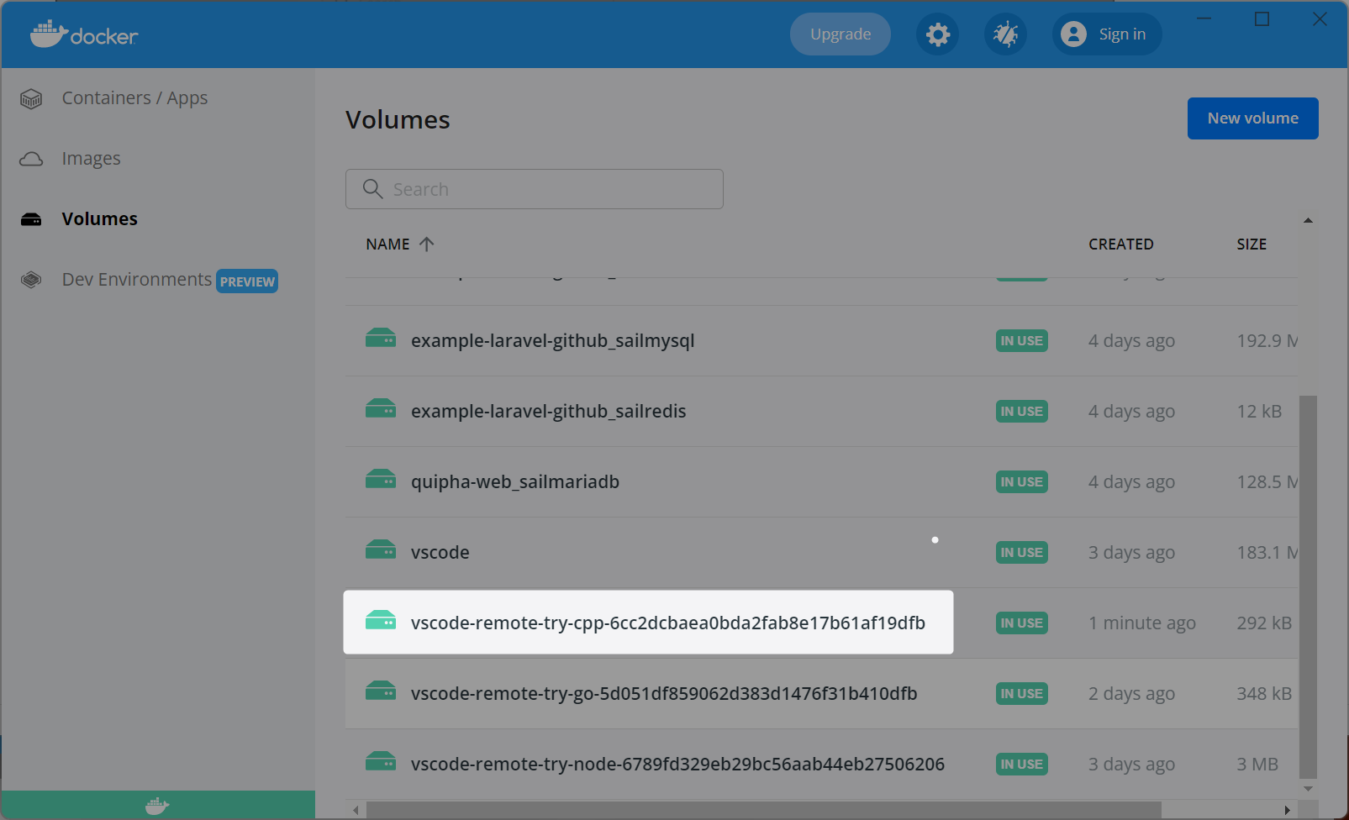Click the Docker whale logo in header
This screenshot has height=820, width=1349.
click(84, 34)
